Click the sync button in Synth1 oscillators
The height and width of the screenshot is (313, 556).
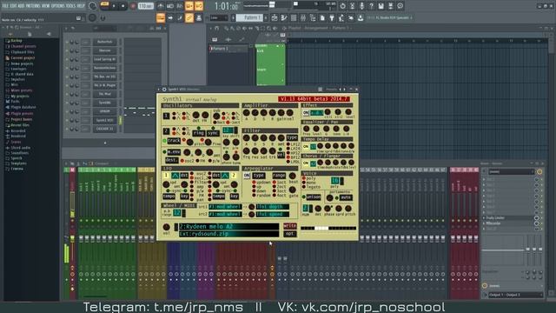(213, 133)
